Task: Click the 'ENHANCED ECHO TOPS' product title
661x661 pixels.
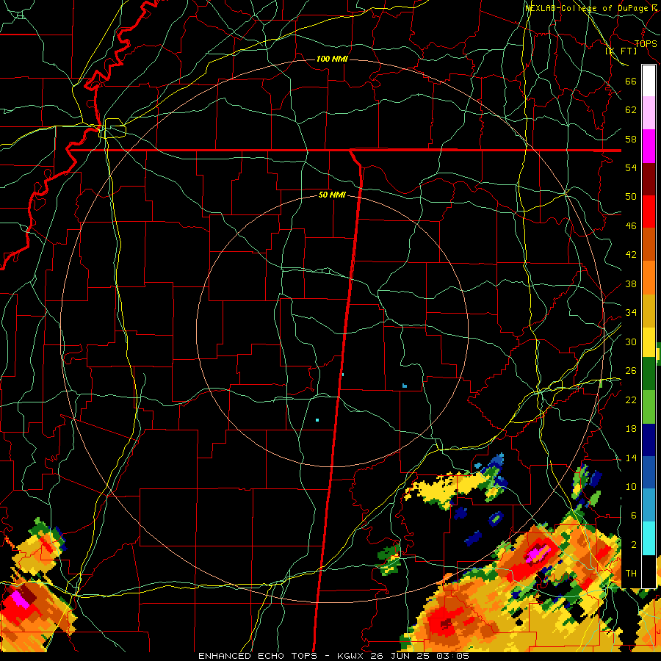Action: (258, 656)
